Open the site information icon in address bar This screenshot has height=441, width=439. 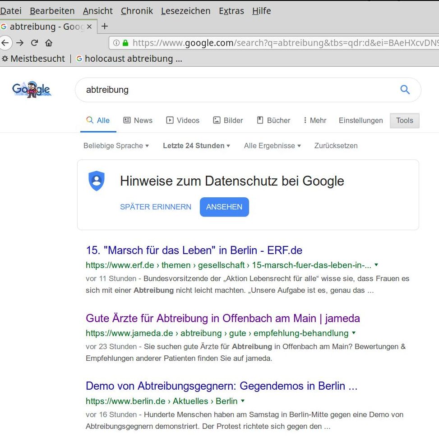[116, 43]
